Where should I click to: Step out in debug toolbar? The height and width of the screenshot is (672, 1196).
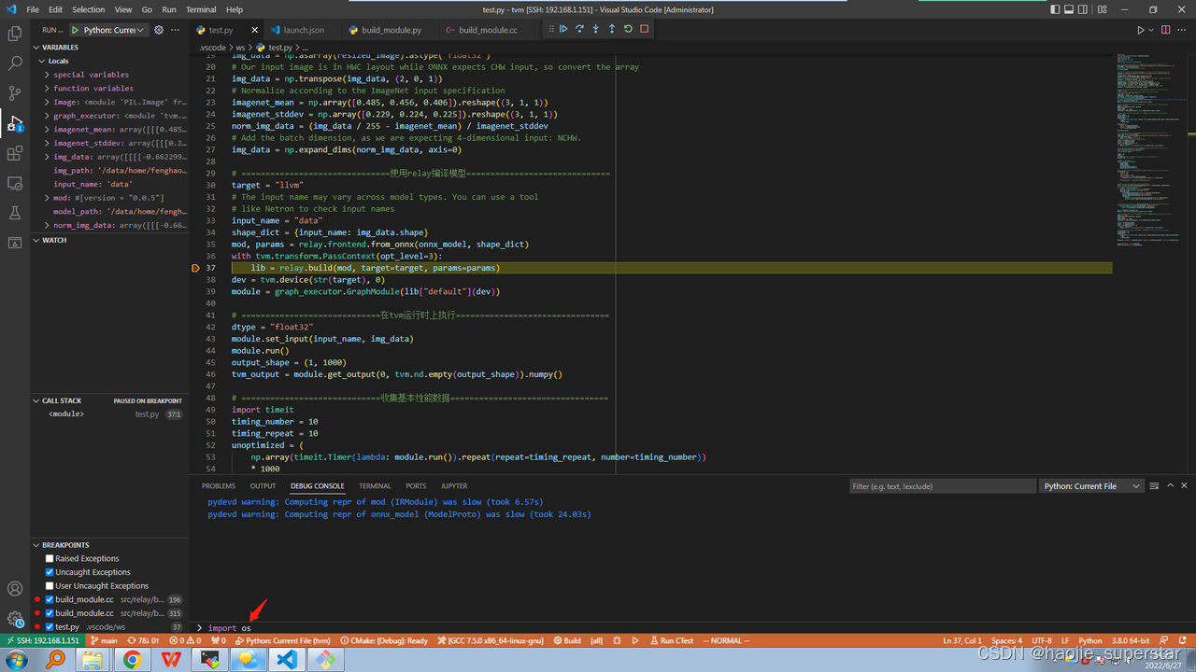pyautogui.click(x=612, y=29)
